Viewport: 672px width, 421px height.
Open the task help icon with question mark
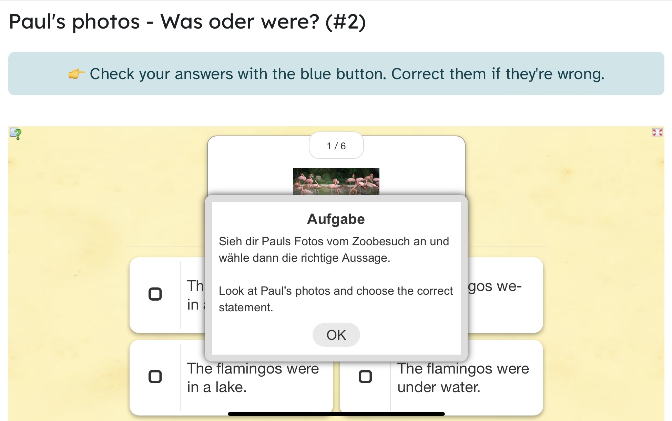pyautogui.click(x=16, y=133)
